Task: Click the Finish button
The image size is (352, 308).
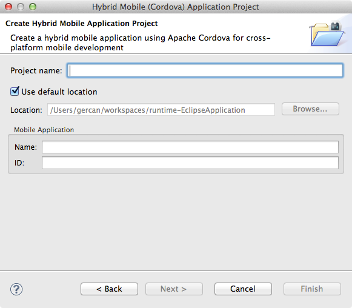Action: click(x=312, y=289)
